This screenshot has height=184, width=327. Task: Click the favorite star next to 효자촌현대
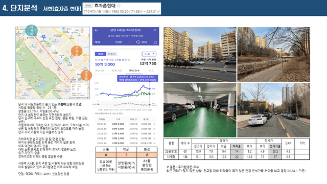coord(119,6)
